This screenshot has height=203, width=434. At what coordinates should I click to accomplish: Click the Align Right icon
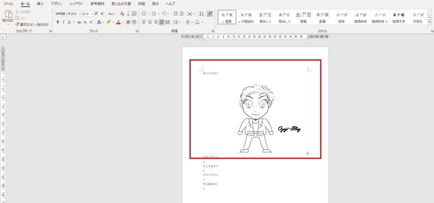point(156,22)
